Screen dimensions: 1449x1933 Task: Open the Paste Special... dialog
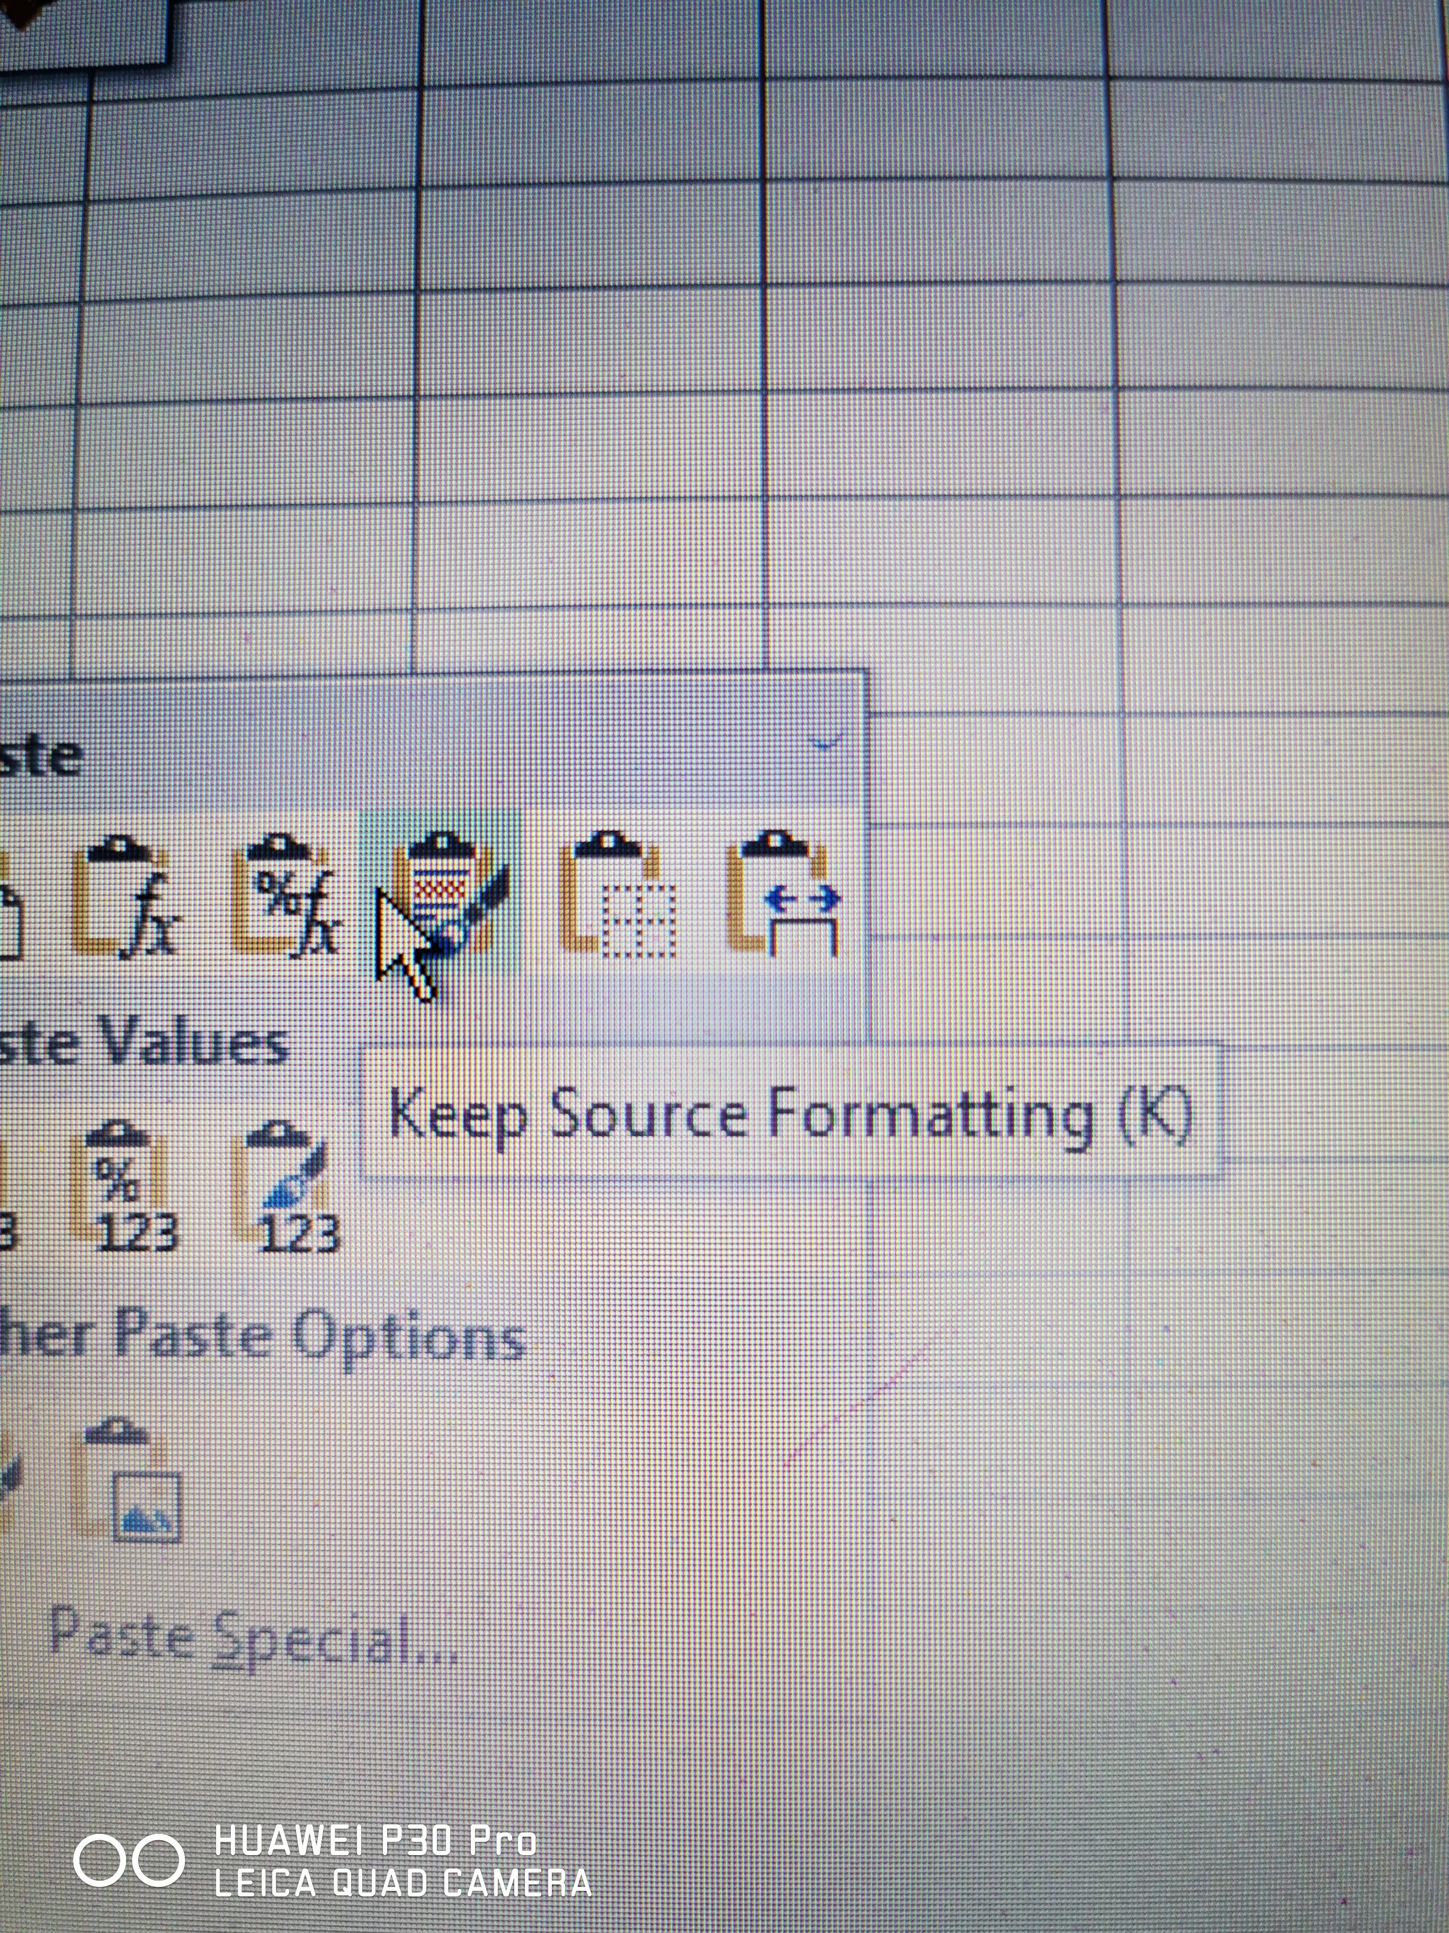tap(253, 1641)
